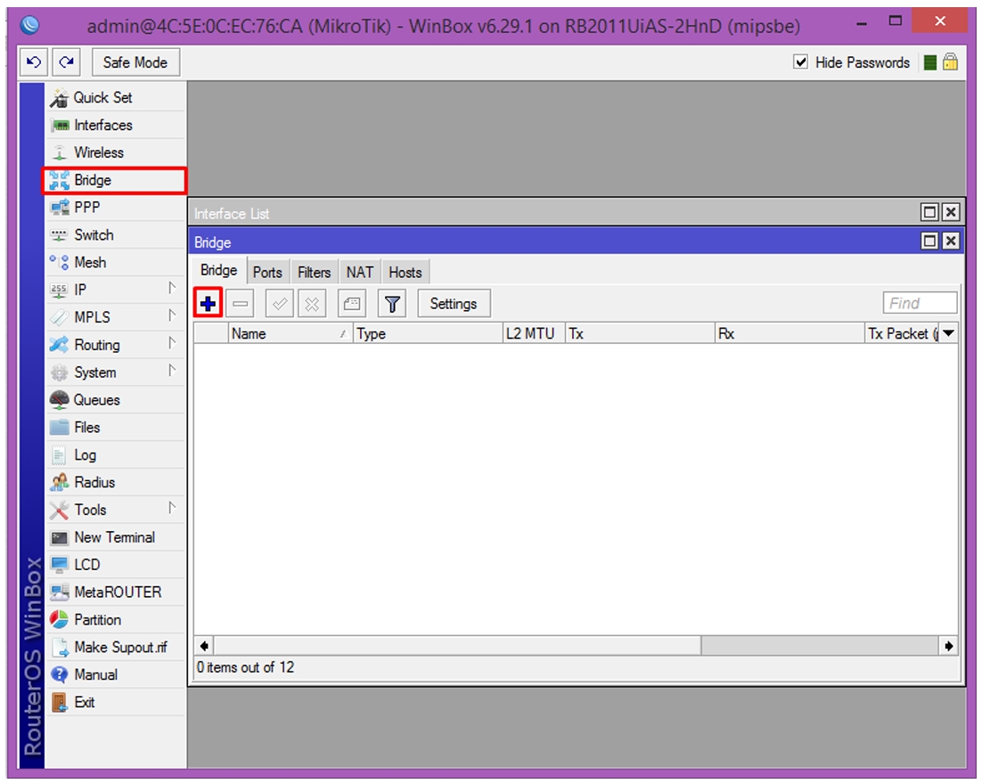
Task: Click Make Supout.rif in the sidebar
Action: click(x=117, y=648)
